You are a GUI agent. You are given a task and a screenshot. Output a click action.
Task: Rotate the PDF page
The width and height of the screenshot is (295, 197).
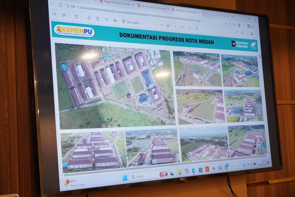190,28
